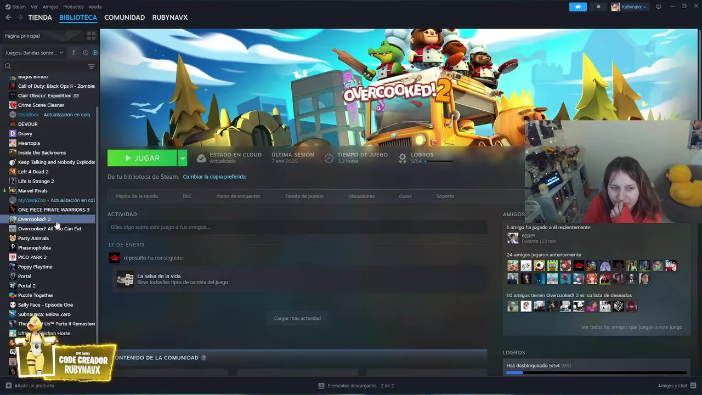Open the announcements megaphone icon
The width and height of the screenshot is (702, 395).
coord(578,7)
